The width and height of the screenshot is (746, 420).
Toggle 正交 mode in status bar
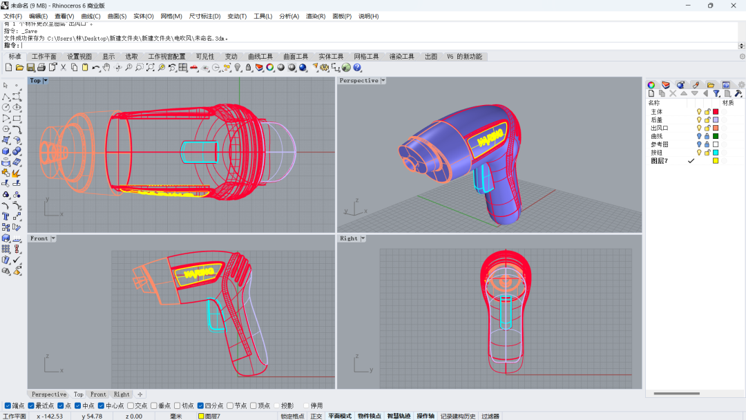tap(316, 416)
